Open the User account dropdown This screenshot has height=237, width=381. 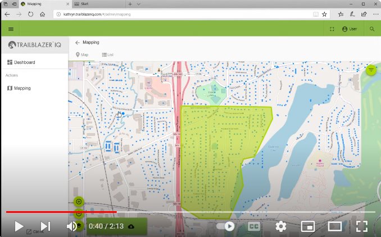[x=350, y=29]
